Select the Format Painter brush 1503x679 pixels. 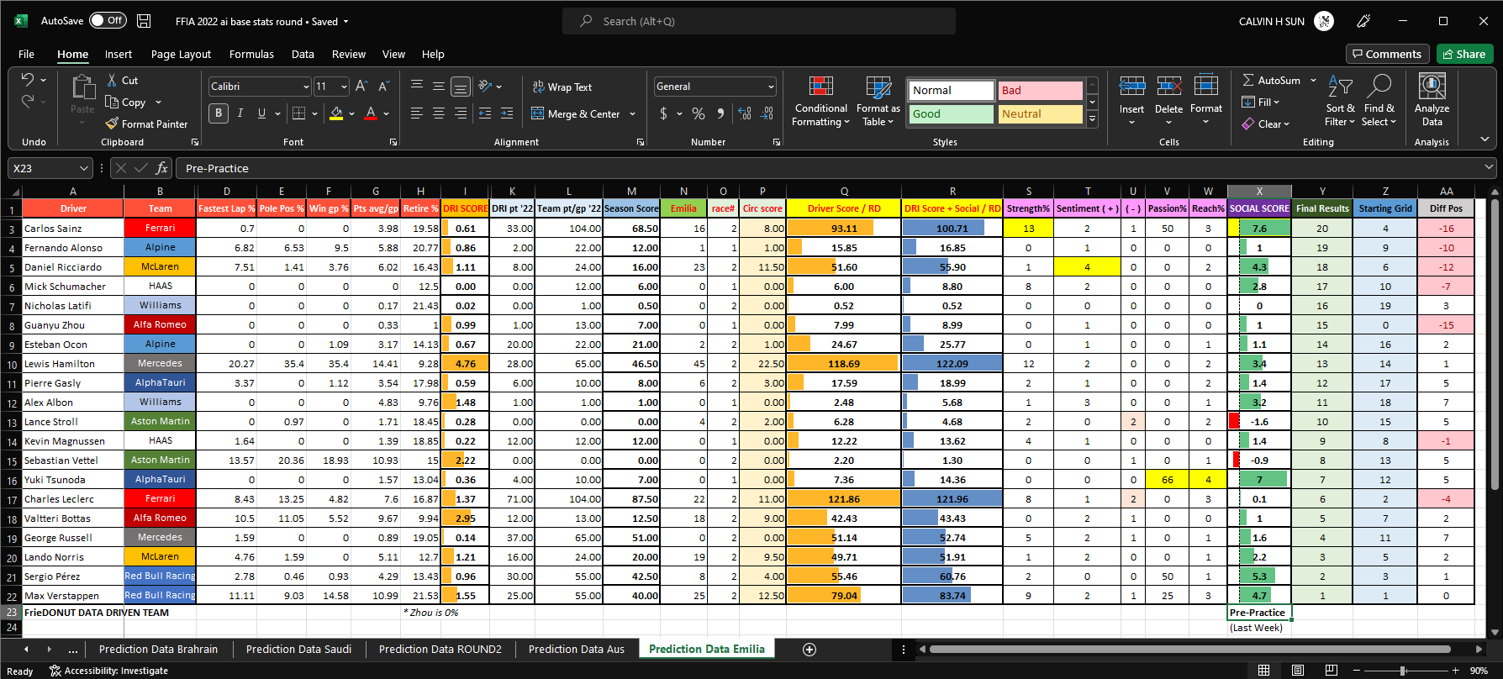click(x=112, y=124)
